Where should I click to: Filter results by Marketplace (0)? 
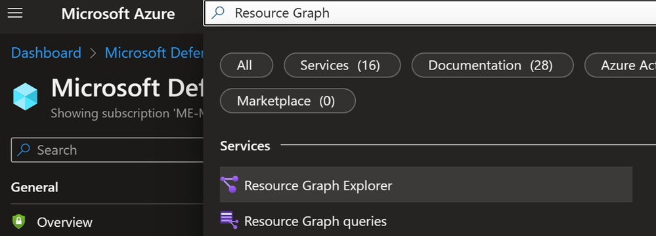click(x=288, y=101)
